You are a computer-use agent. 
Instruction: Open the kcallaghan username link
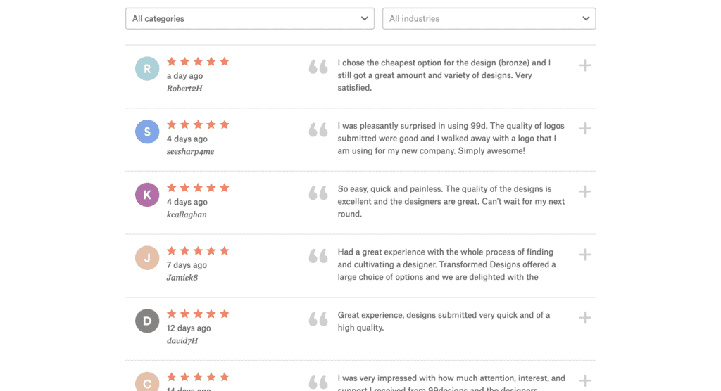click(x=187, y=214)
